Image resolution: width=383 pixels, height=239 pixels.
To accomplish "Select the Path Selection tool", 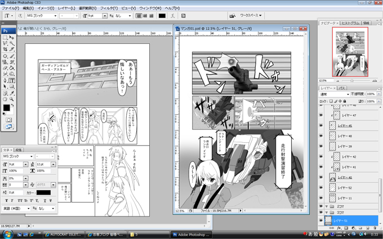I will point(5,87).
